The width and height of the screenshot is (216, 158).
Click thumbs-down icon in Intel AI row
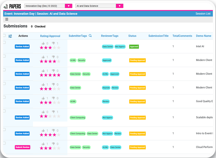click(54, 43)
